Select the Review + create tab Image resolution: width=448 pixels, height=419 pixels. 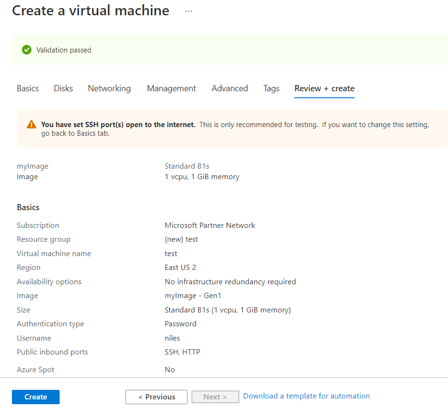(324, 88)
